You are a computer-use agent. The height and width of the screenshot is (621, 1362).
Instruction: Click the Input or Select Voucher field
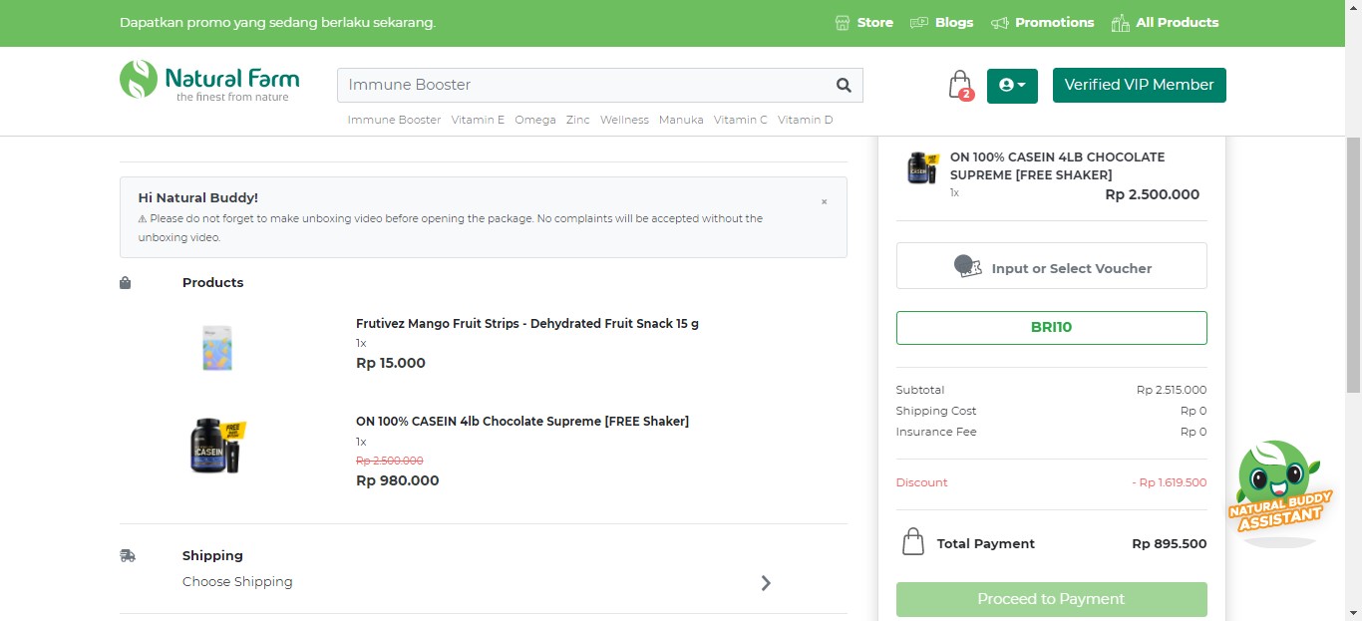click(1052, 266)
